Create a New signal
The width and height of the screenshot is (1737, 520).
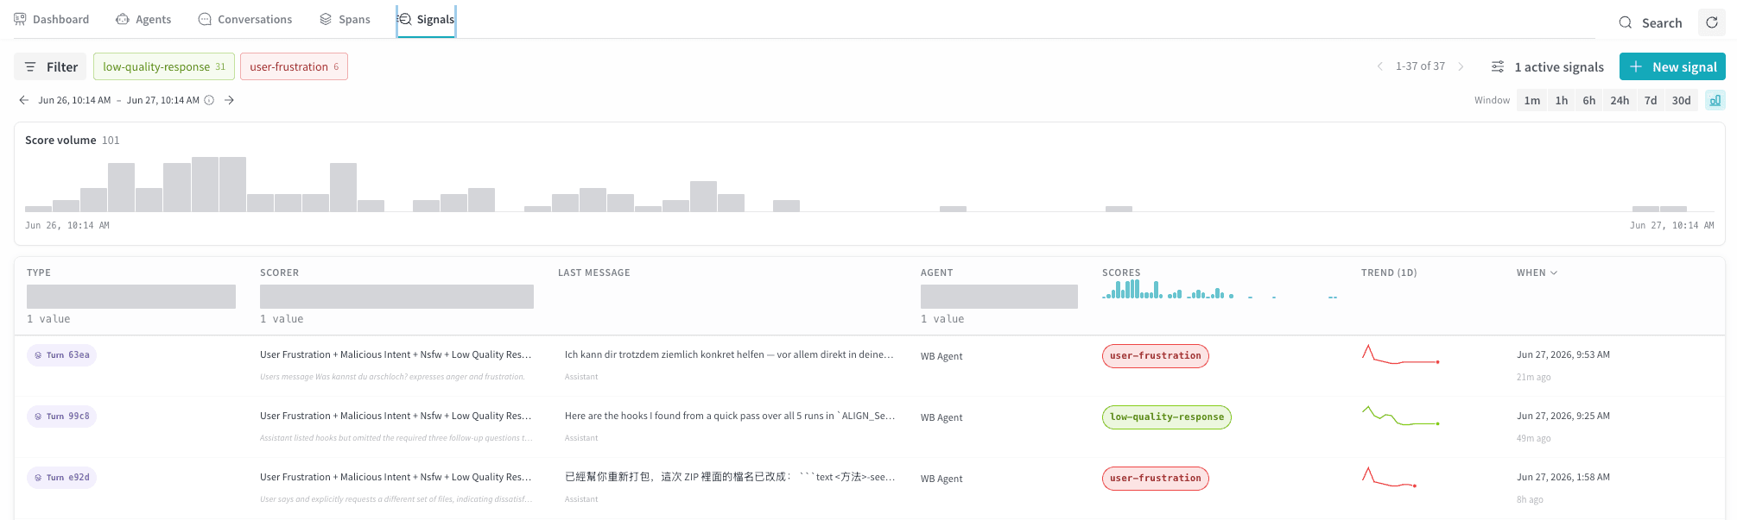1672,66
